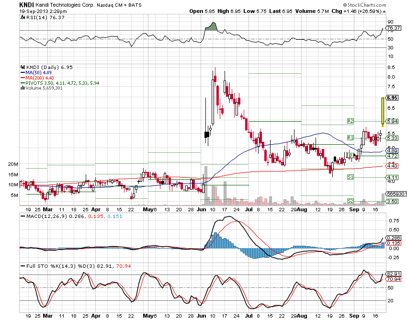The height and width of the screenshot is (320, 407).
Task: Click the candlestick icon beside KNDI (Daily)
Action: pyautogui.click(x=23, y=67)
